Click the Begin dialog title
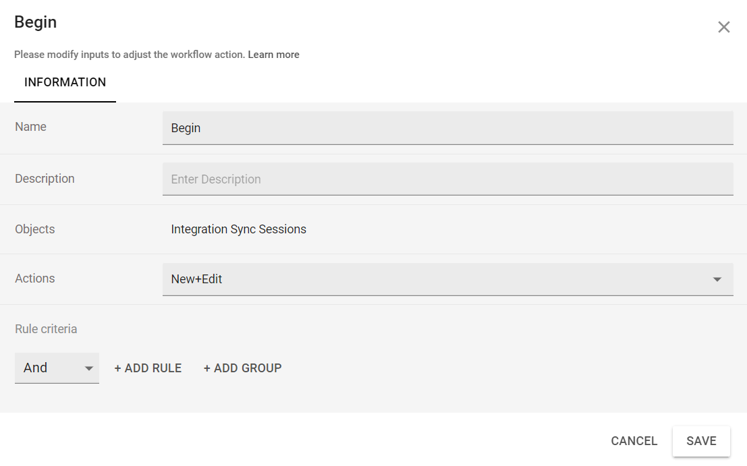Image resolution: width=747 pixels, height=466 pixels. pyautogui.click(x=36, y=22)
